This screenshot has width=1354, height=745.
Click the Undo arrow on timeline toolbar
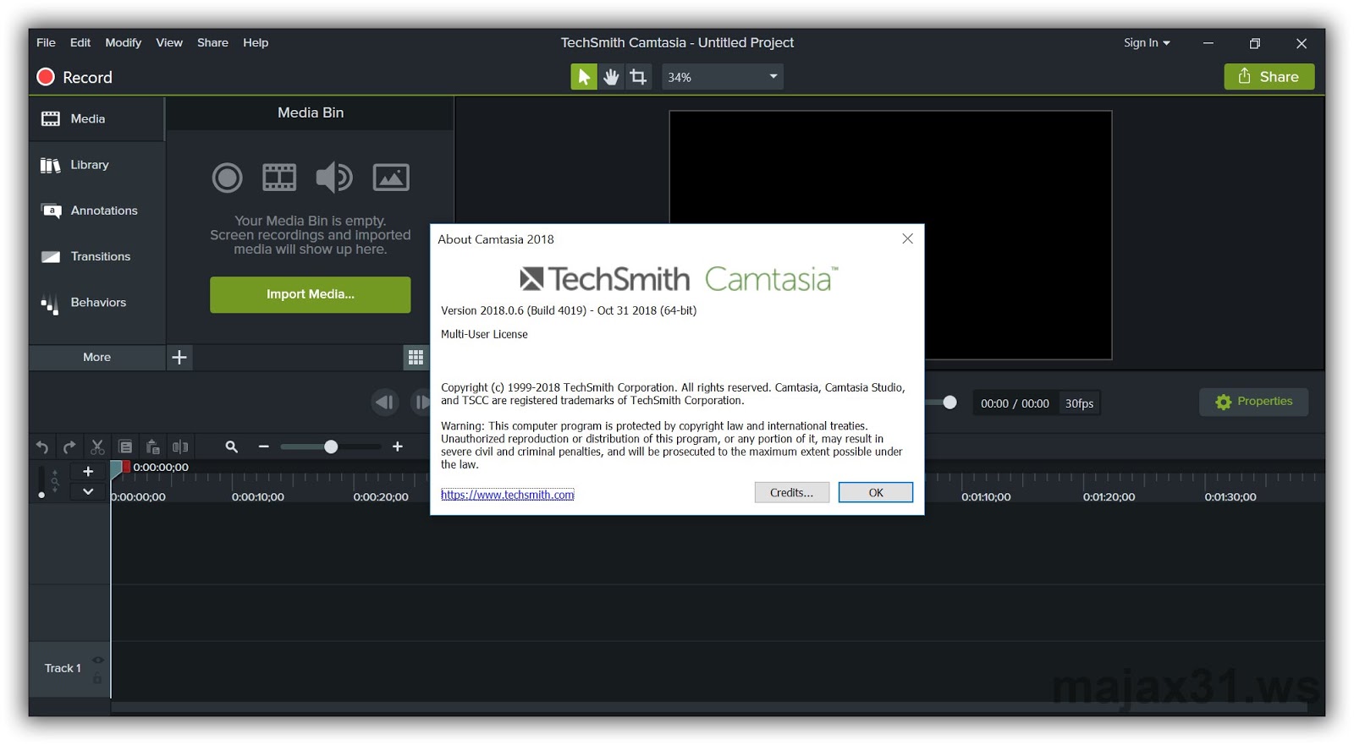click(42, 446)
